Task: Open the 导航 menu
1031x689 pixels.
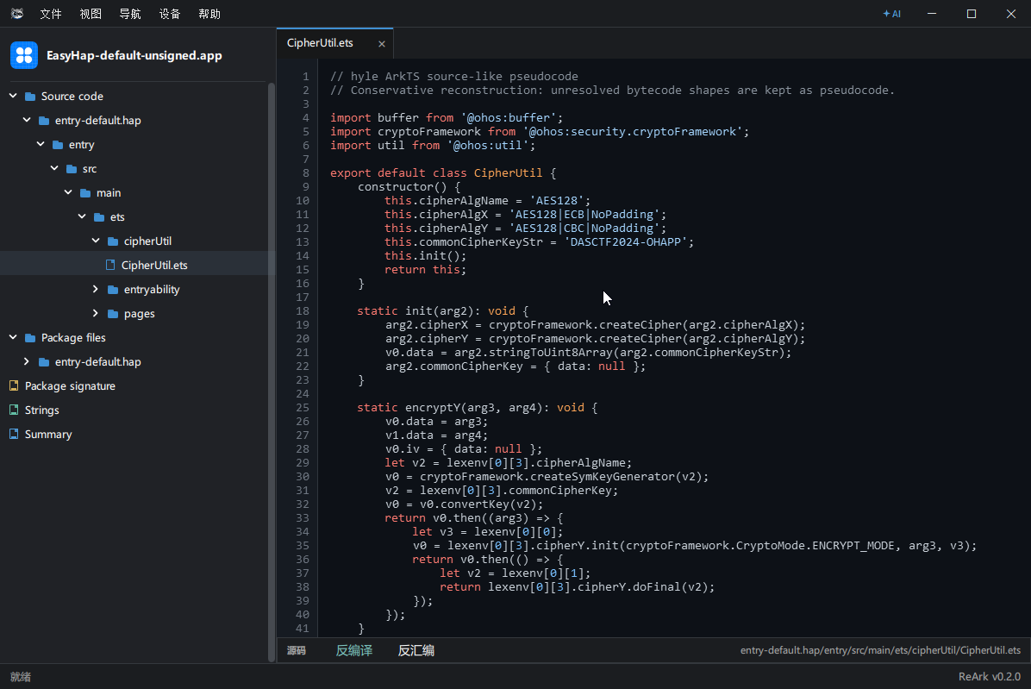Action: click(x=130, y=14)
